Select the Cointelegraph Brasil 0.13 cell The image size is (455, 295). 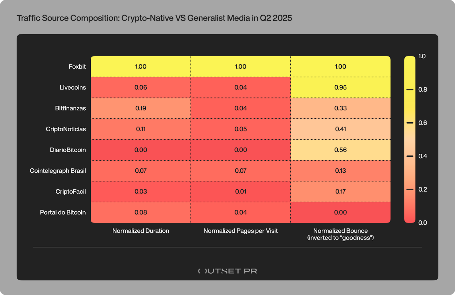340,171
